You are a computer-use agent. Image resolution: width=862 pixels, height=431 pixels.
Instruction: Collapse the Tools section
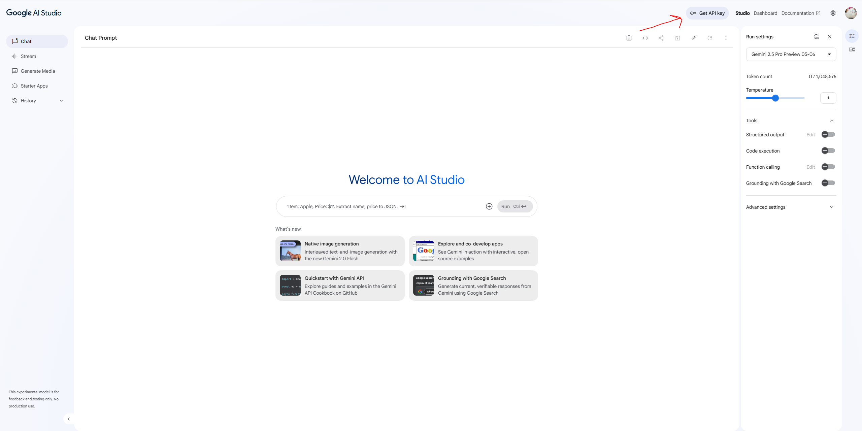pos(832,121)
